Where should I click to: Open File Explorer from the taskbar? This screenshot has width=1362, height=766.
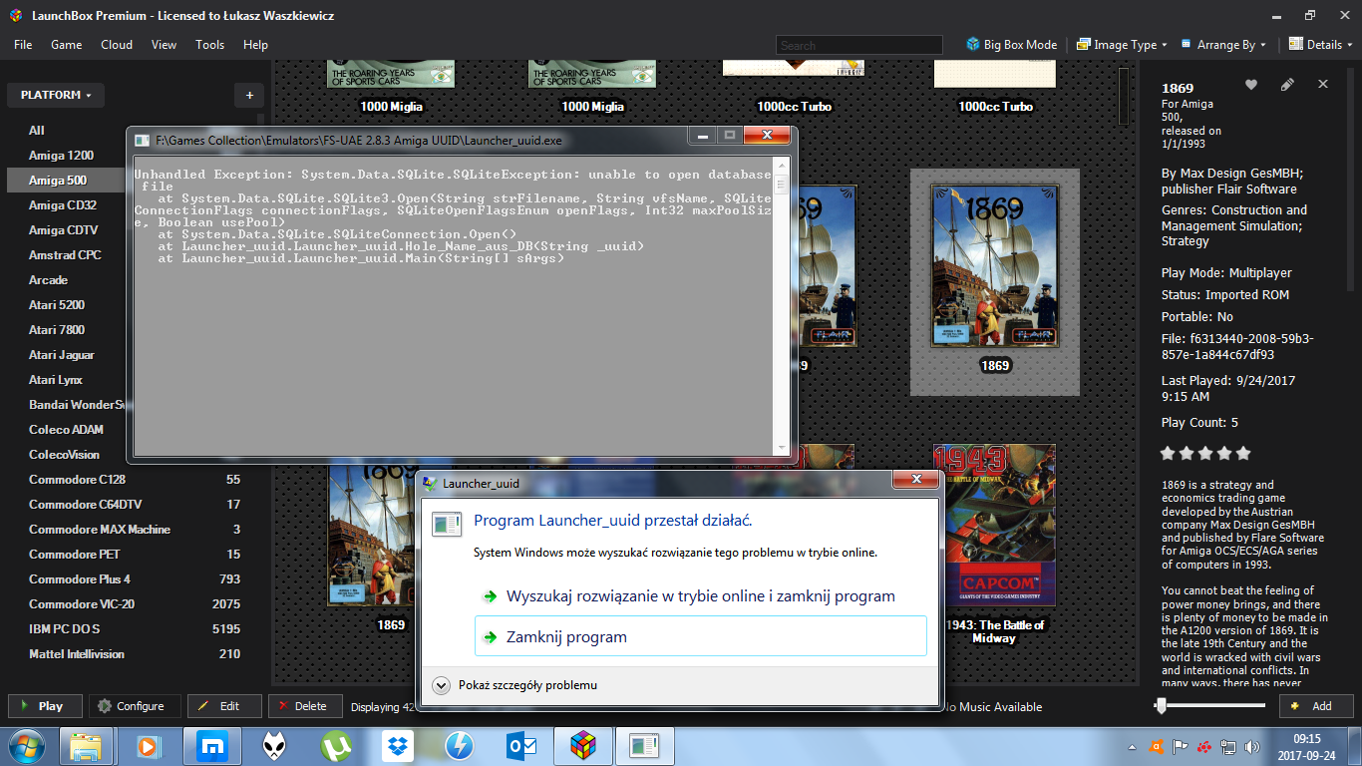(x=86, y=745)
